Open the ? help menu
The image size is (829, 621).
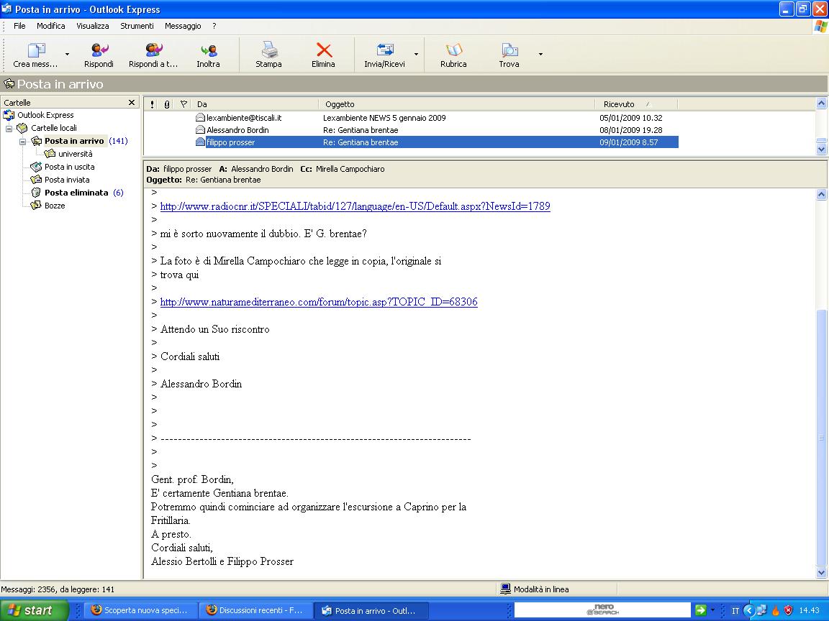(214, 26)
